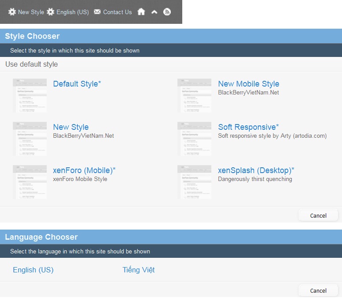Image resolution: width=342 pixels, height=298 pixels.
Task: Cancel the Language Chooser dialog
Action: click(318, 290)
